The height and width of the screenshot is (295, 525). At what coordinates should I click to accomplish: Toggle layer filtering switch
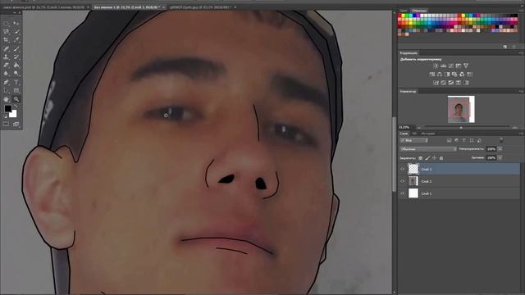click(501, 140)
